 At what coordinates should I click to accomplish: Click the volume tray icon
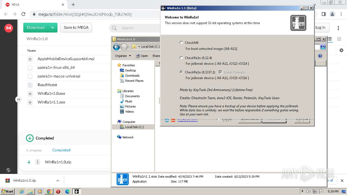click(308, 191)
